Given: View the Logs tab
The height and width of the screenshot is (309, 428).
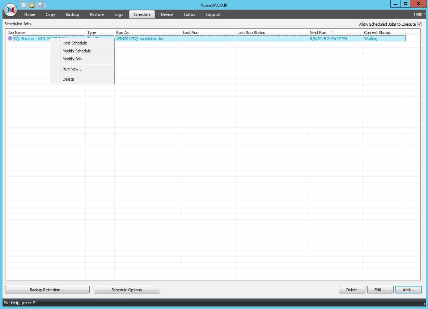Looking at the screenshot, I should pos(118,14).
